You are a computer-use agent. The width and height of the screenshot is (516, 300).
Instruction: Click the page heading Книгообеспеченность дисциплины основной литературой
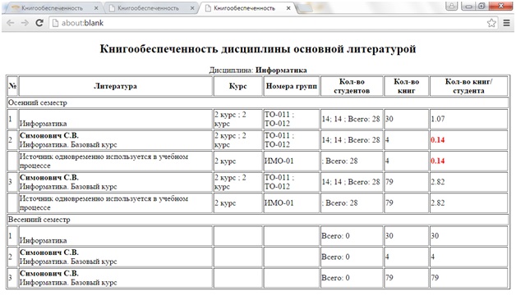pos(258,49)
